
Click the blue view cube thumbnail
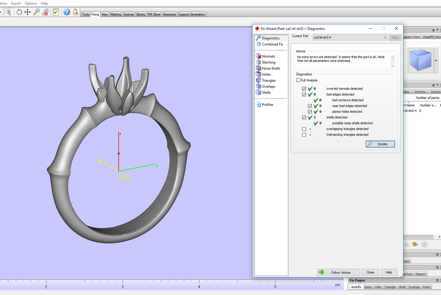click(420, 60)
